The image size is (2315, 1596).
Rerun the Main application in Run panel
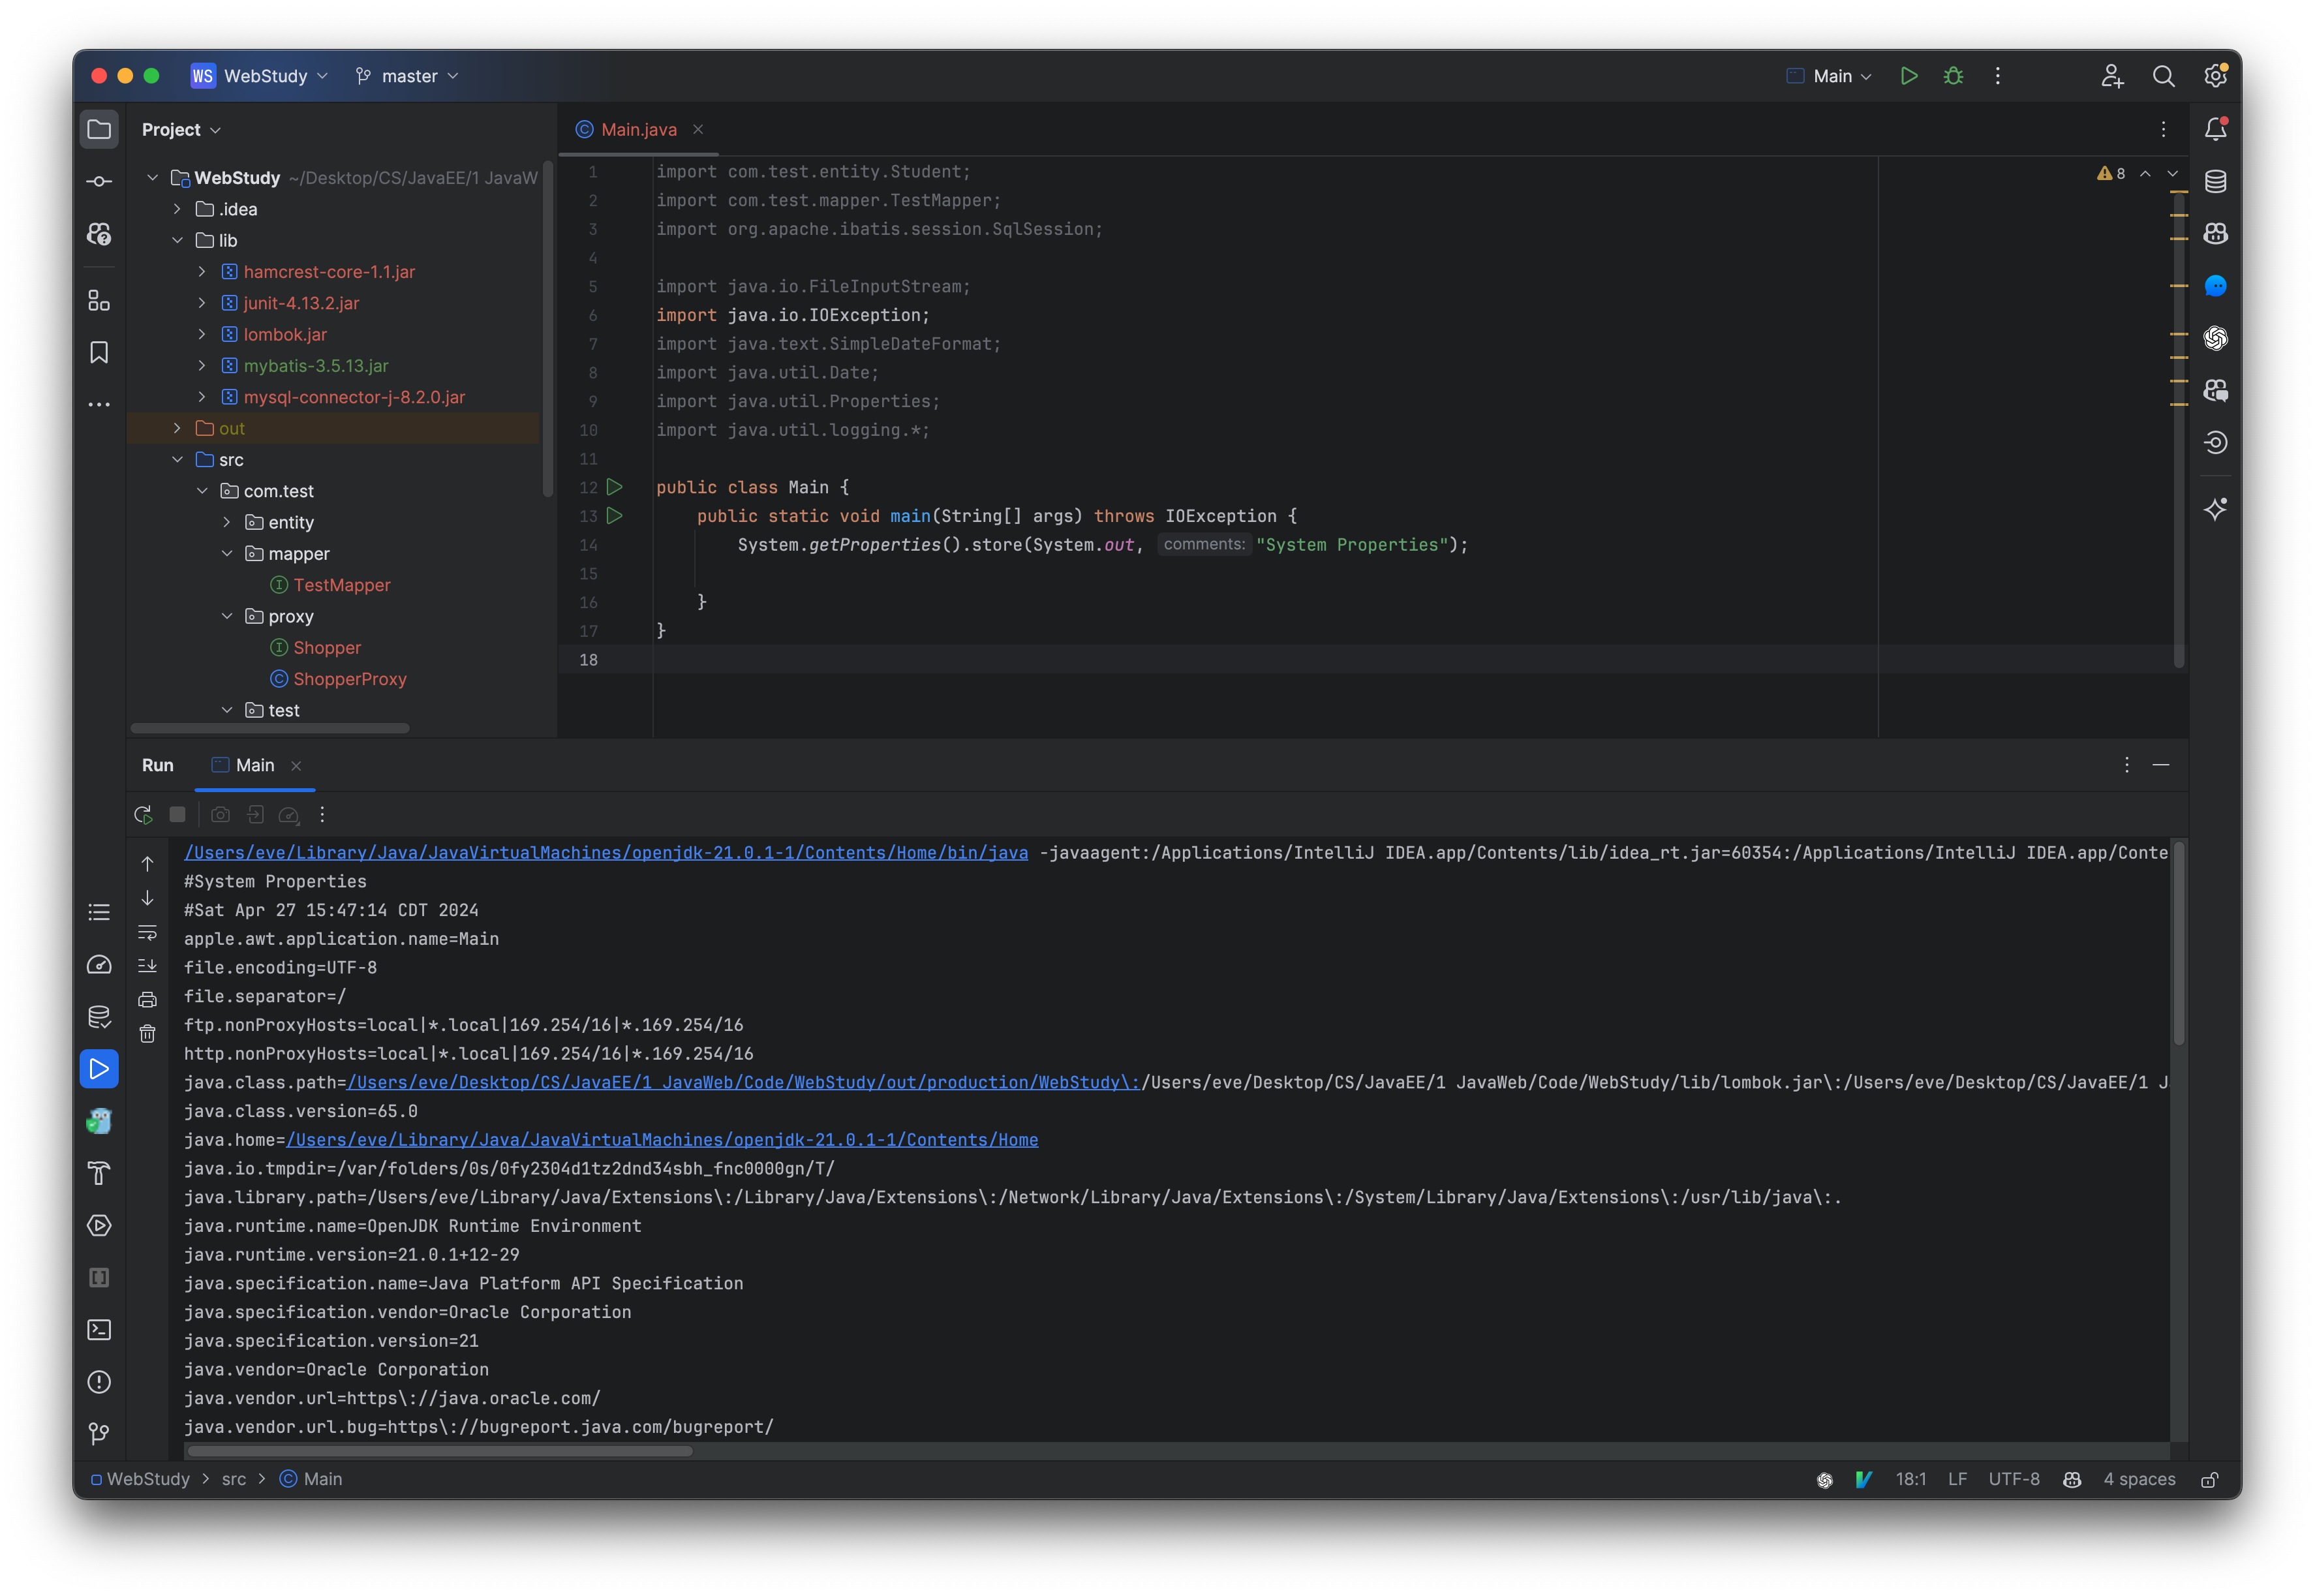click(x=143, y=814)
